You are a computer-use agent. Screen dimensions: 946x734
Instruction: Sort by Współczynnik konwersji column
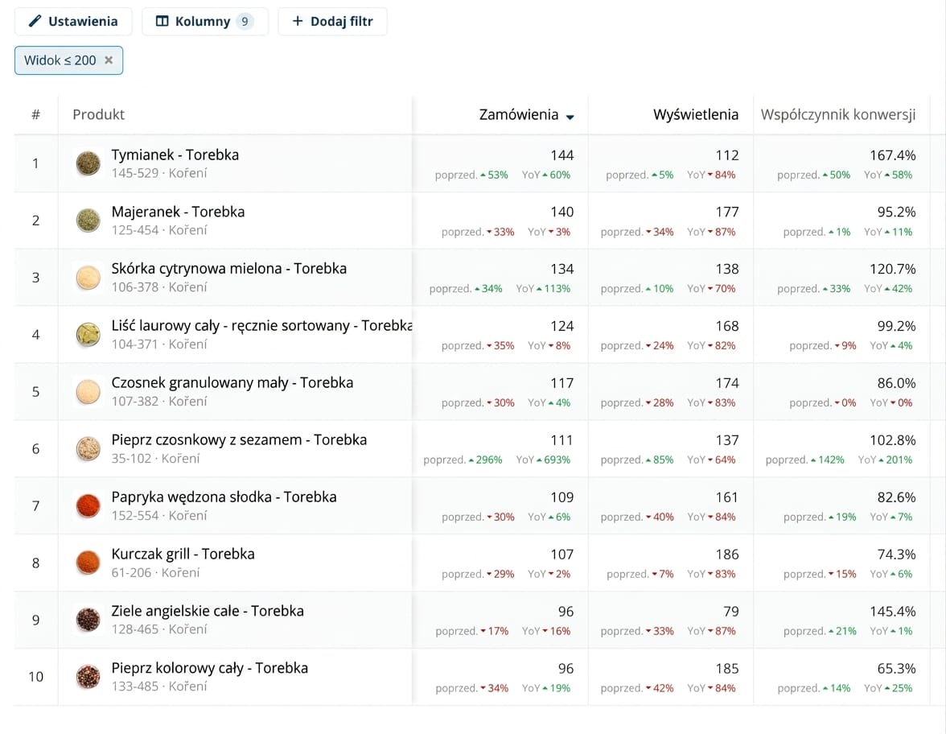838,114
